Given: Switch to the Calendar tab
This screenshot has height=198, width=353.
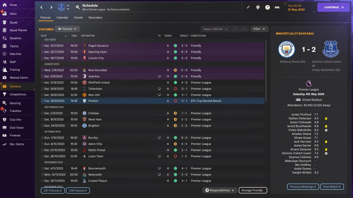Looking at the screenshot, I should coord(62,18).
